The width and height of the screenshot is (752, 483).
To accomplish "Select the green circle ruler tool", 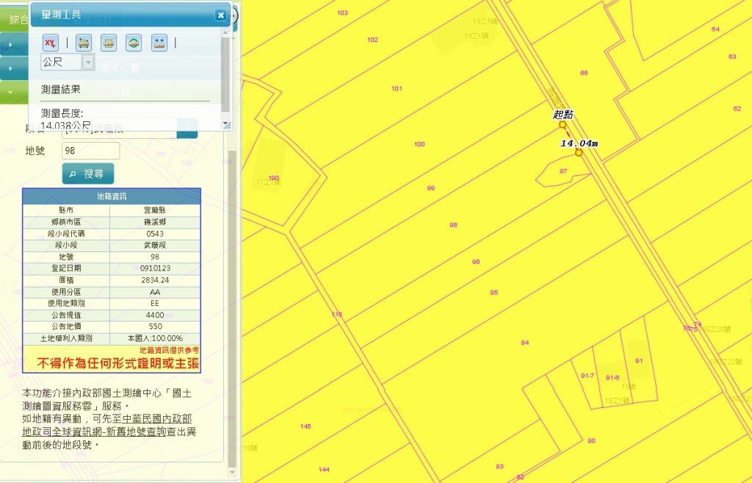I will click(134, 43).
